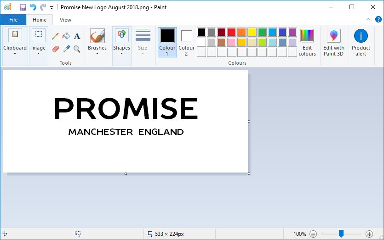Screen dimensions: 384x240
Task: Pick the lavender colour swatch
Action: 292,42
